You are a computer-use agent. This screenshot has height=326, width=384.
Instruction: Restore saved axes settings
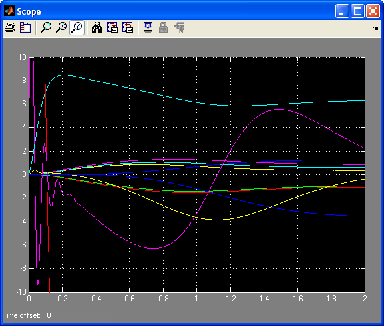(128, 27)
